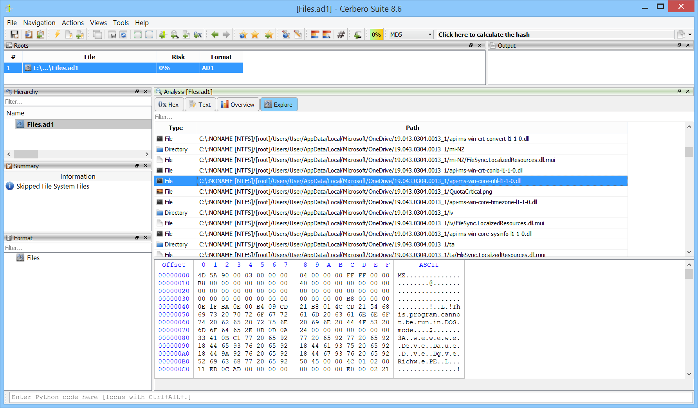Open the Navigation menu
Screen dimensions: 698x408
point(39,23)
